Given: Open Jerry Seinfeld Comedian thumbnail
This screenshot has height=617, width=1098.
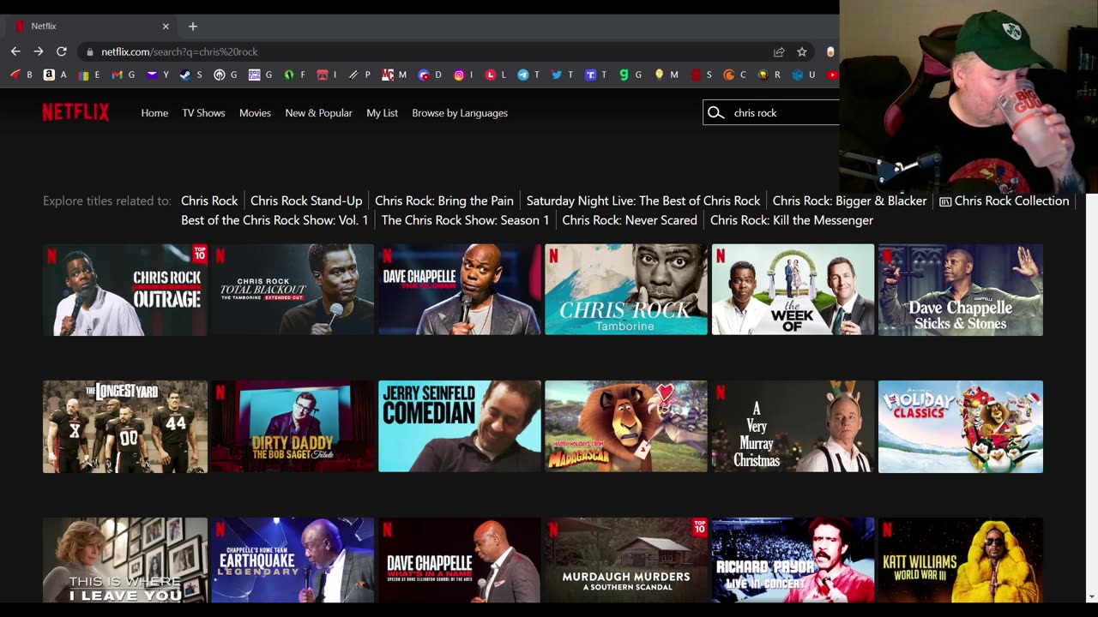Looking at the screenshot, I should click(460, 427).
